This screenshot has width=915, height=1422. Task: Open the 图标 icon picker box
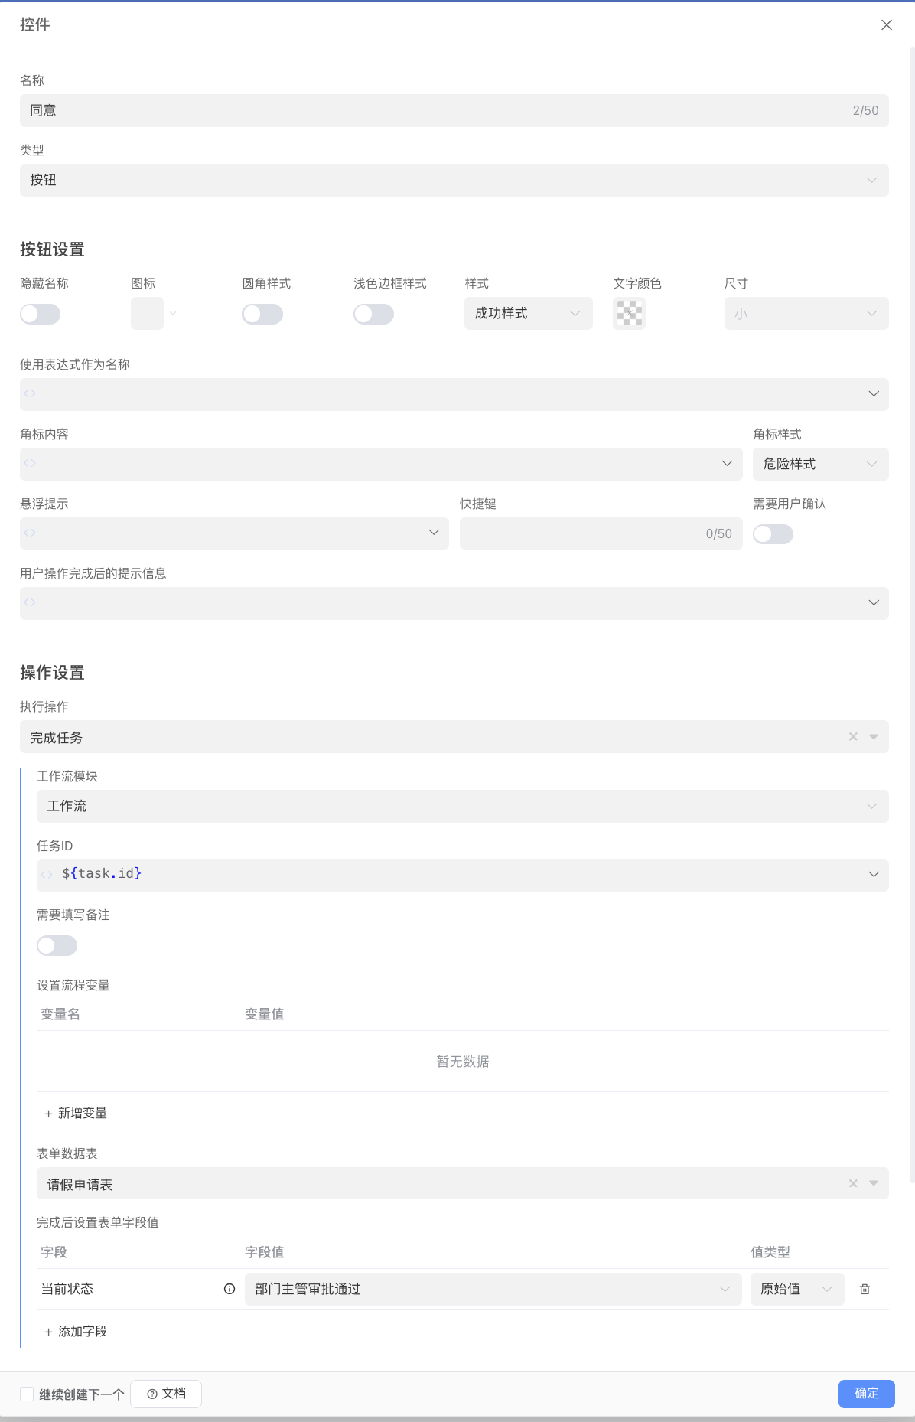click(x=147, y=314)
